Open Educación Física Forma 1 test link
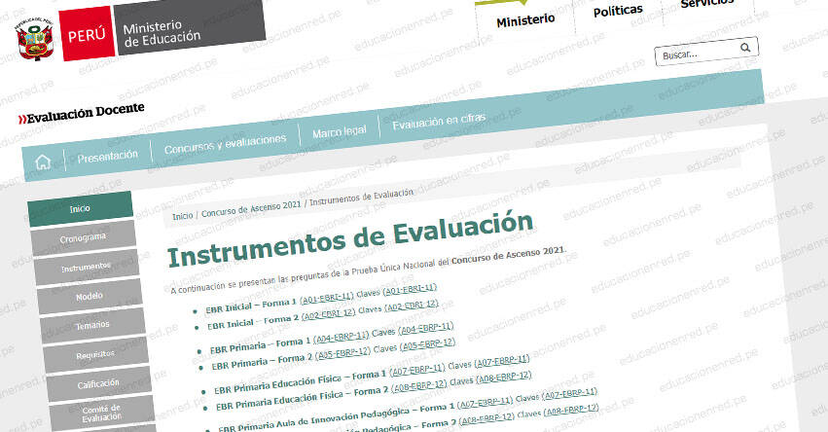Screen dimensions: 828x432 point(417,369)
